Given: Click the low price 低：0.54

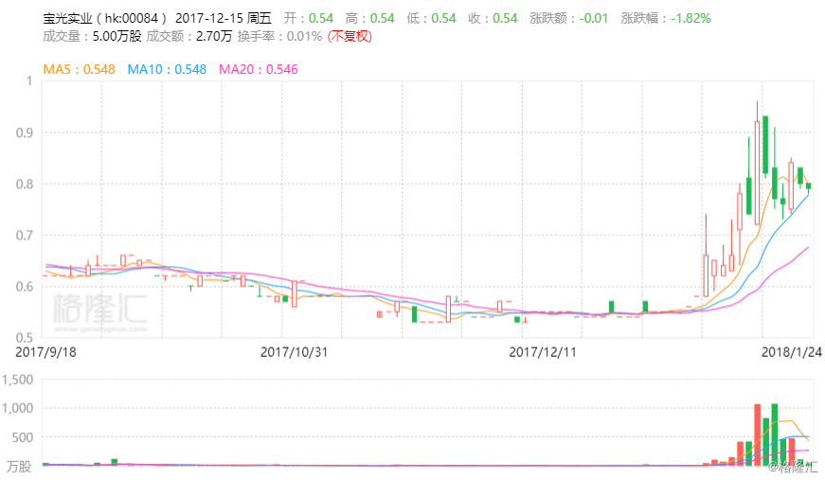Looking at the screenshot, I should 431,18.
